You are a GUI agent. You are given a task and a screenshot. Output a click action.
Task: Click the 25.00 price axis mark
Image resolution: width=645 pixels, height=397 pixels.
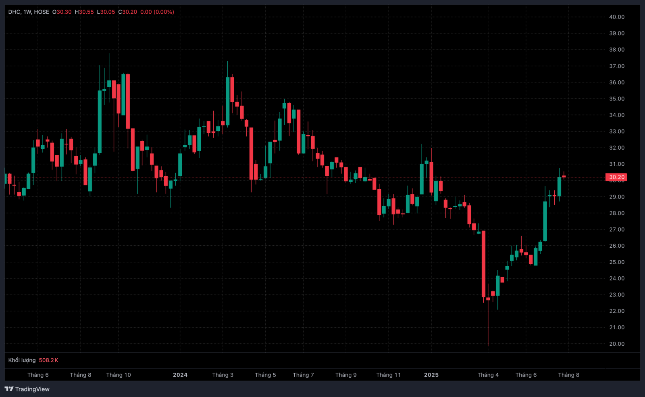617,262
